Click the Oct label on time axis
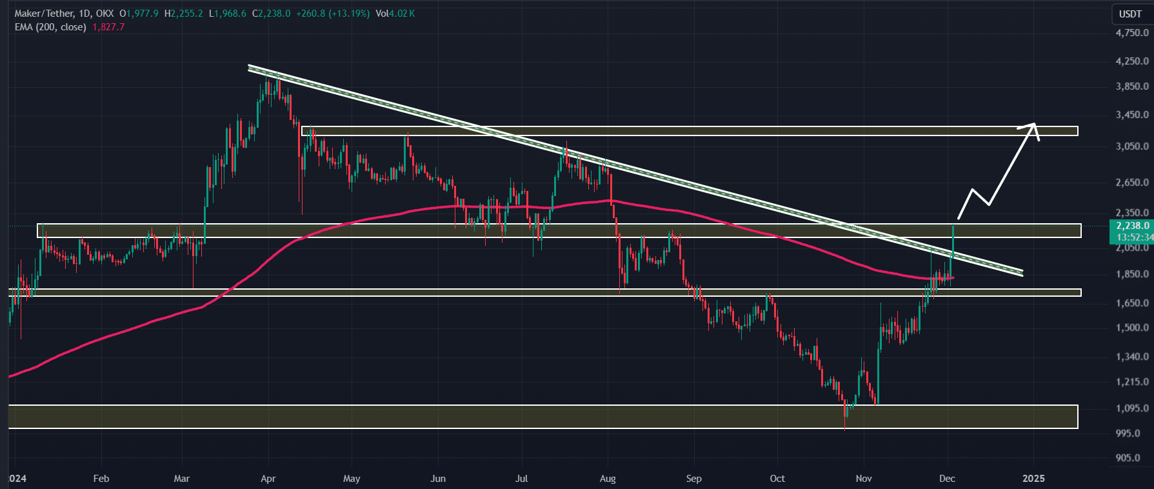Screen dimensions: 1154x489 point(777,479)
